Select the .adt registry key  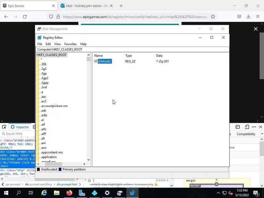pos(43,111)
